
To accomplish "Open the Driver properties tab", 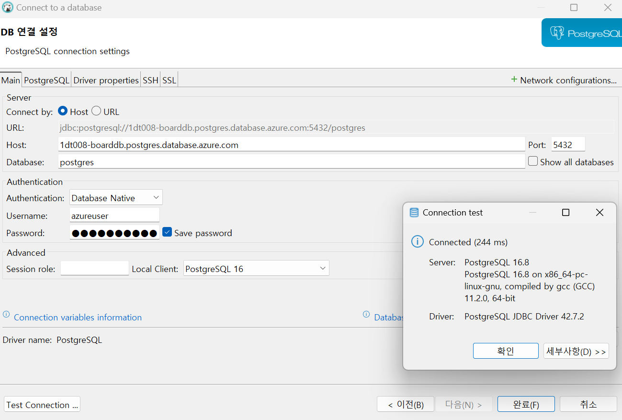I will tap(106, 80).
